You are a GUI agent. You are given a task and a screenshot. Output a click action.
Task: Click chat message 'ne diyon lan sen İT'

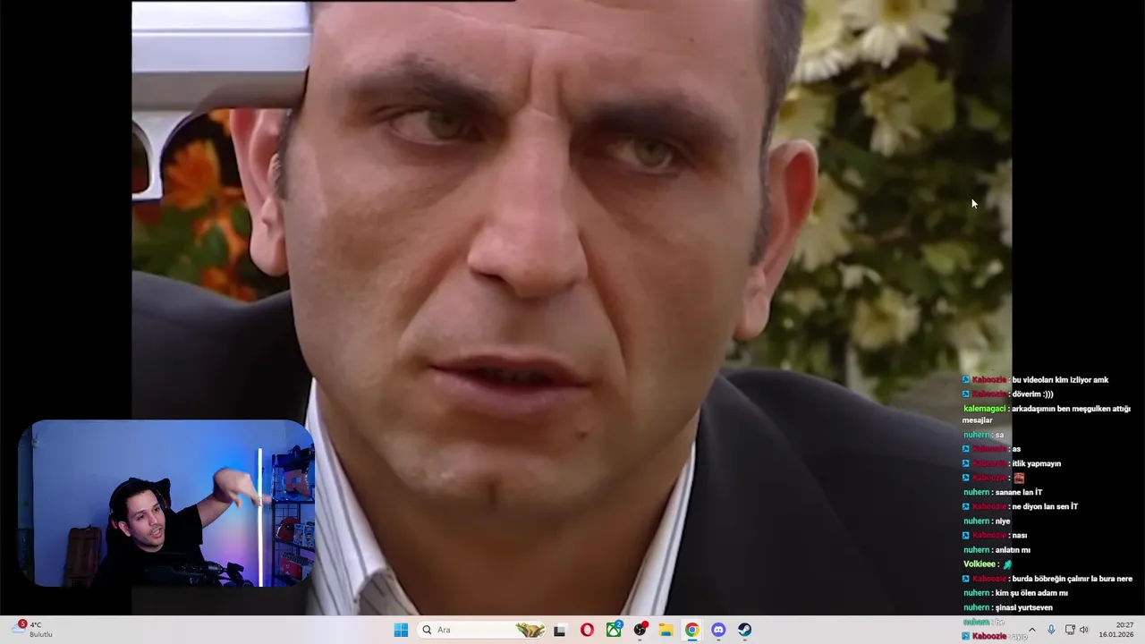click(1045, 506)
